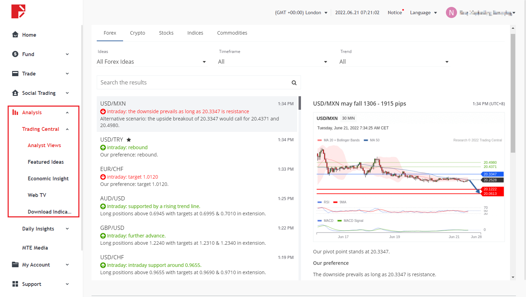
Task: Click the green up arrow on AUD/USD idea
Action: [103, 206]
